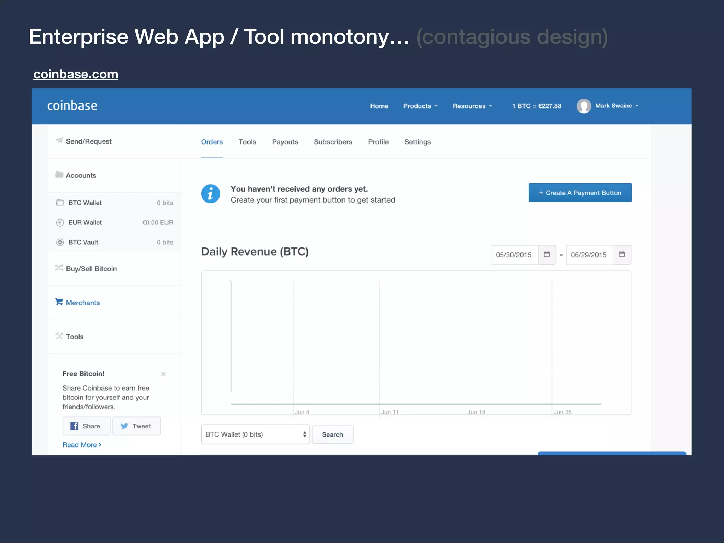
Task: Click the Jun 4 chart axis label
Action: (x=302, y=412)
